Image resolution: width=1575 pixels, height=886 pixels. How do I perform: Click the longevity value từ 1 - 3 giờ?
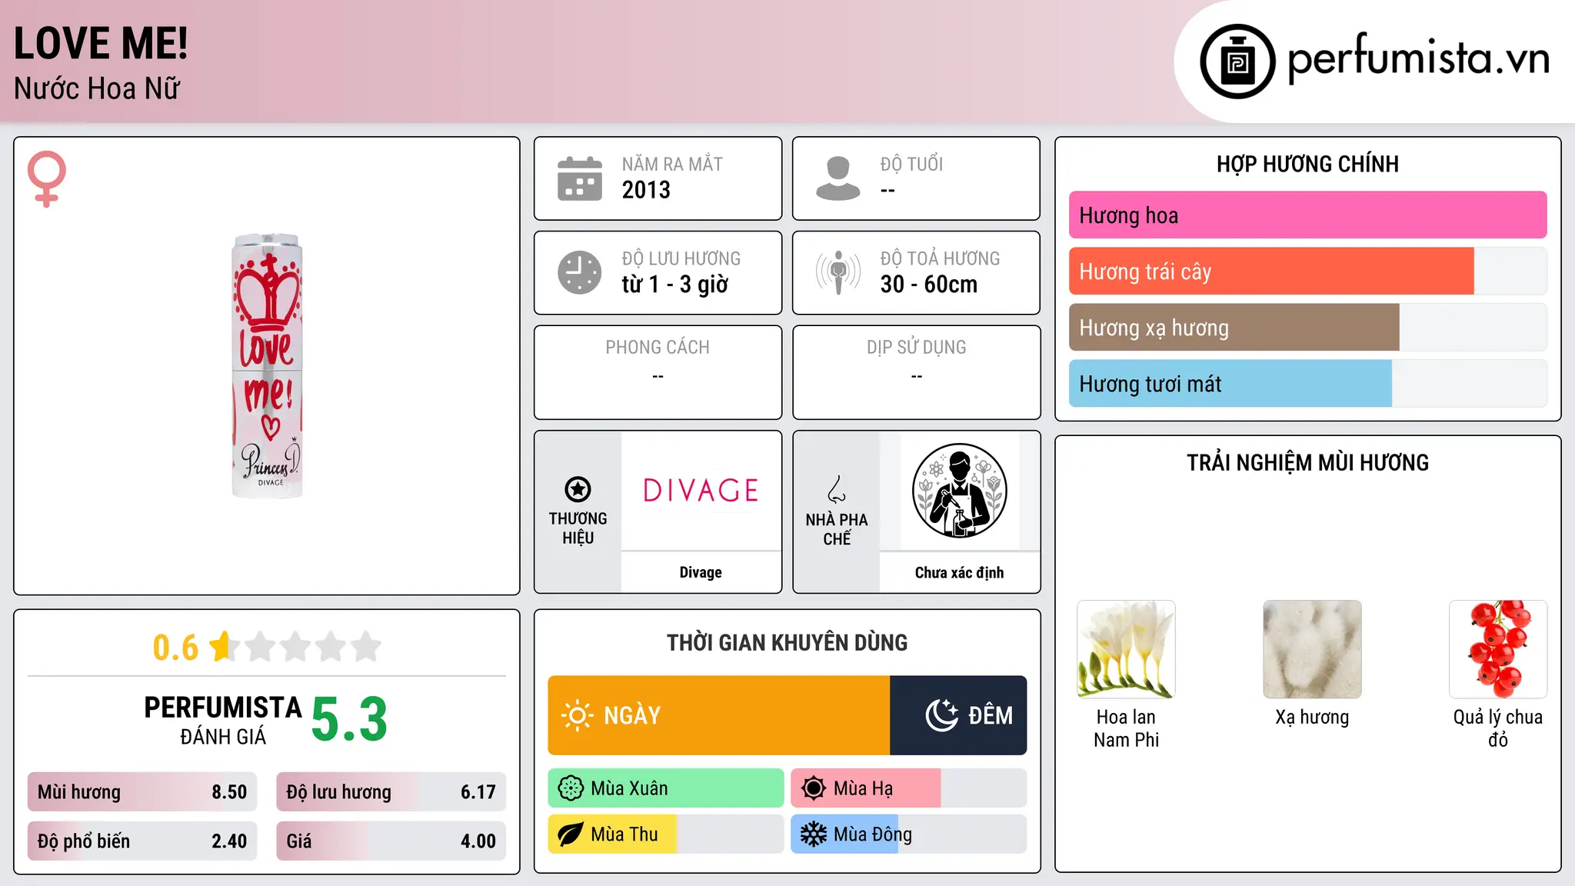[675, 285]
